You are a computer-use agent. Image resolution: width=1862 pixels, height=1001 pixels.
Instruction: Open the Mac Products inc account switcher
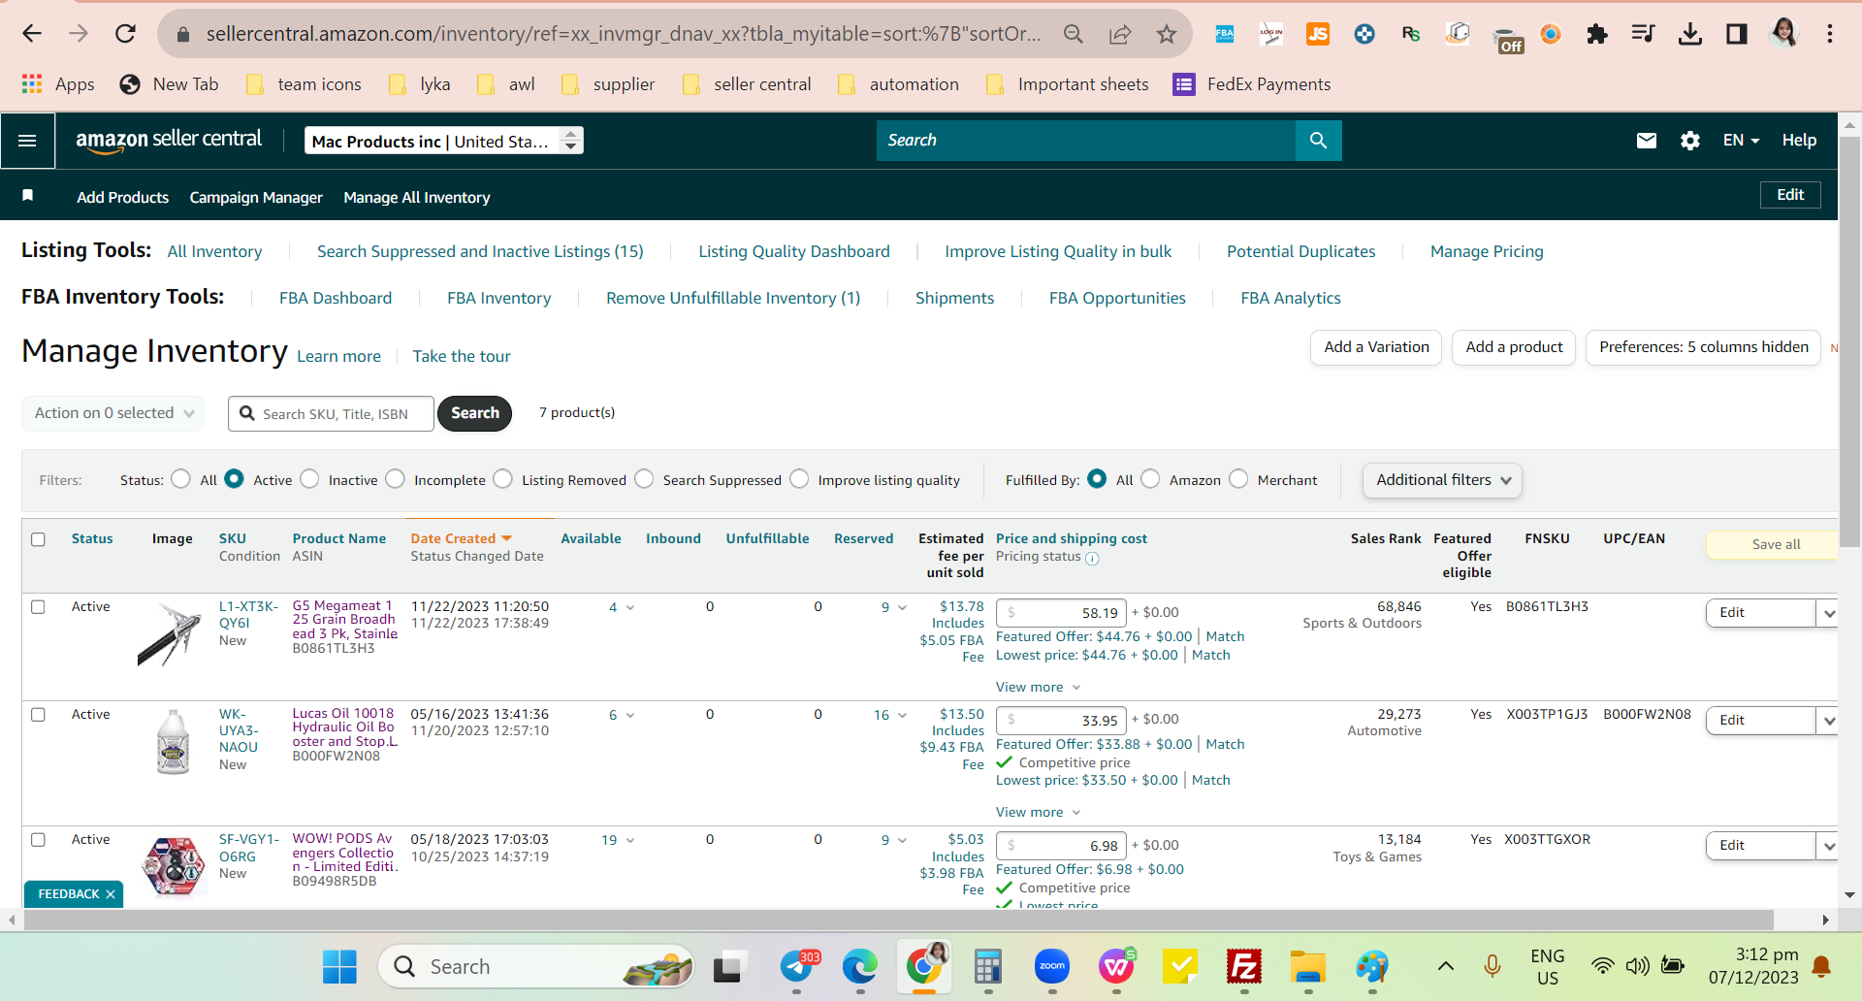[444, 141]
